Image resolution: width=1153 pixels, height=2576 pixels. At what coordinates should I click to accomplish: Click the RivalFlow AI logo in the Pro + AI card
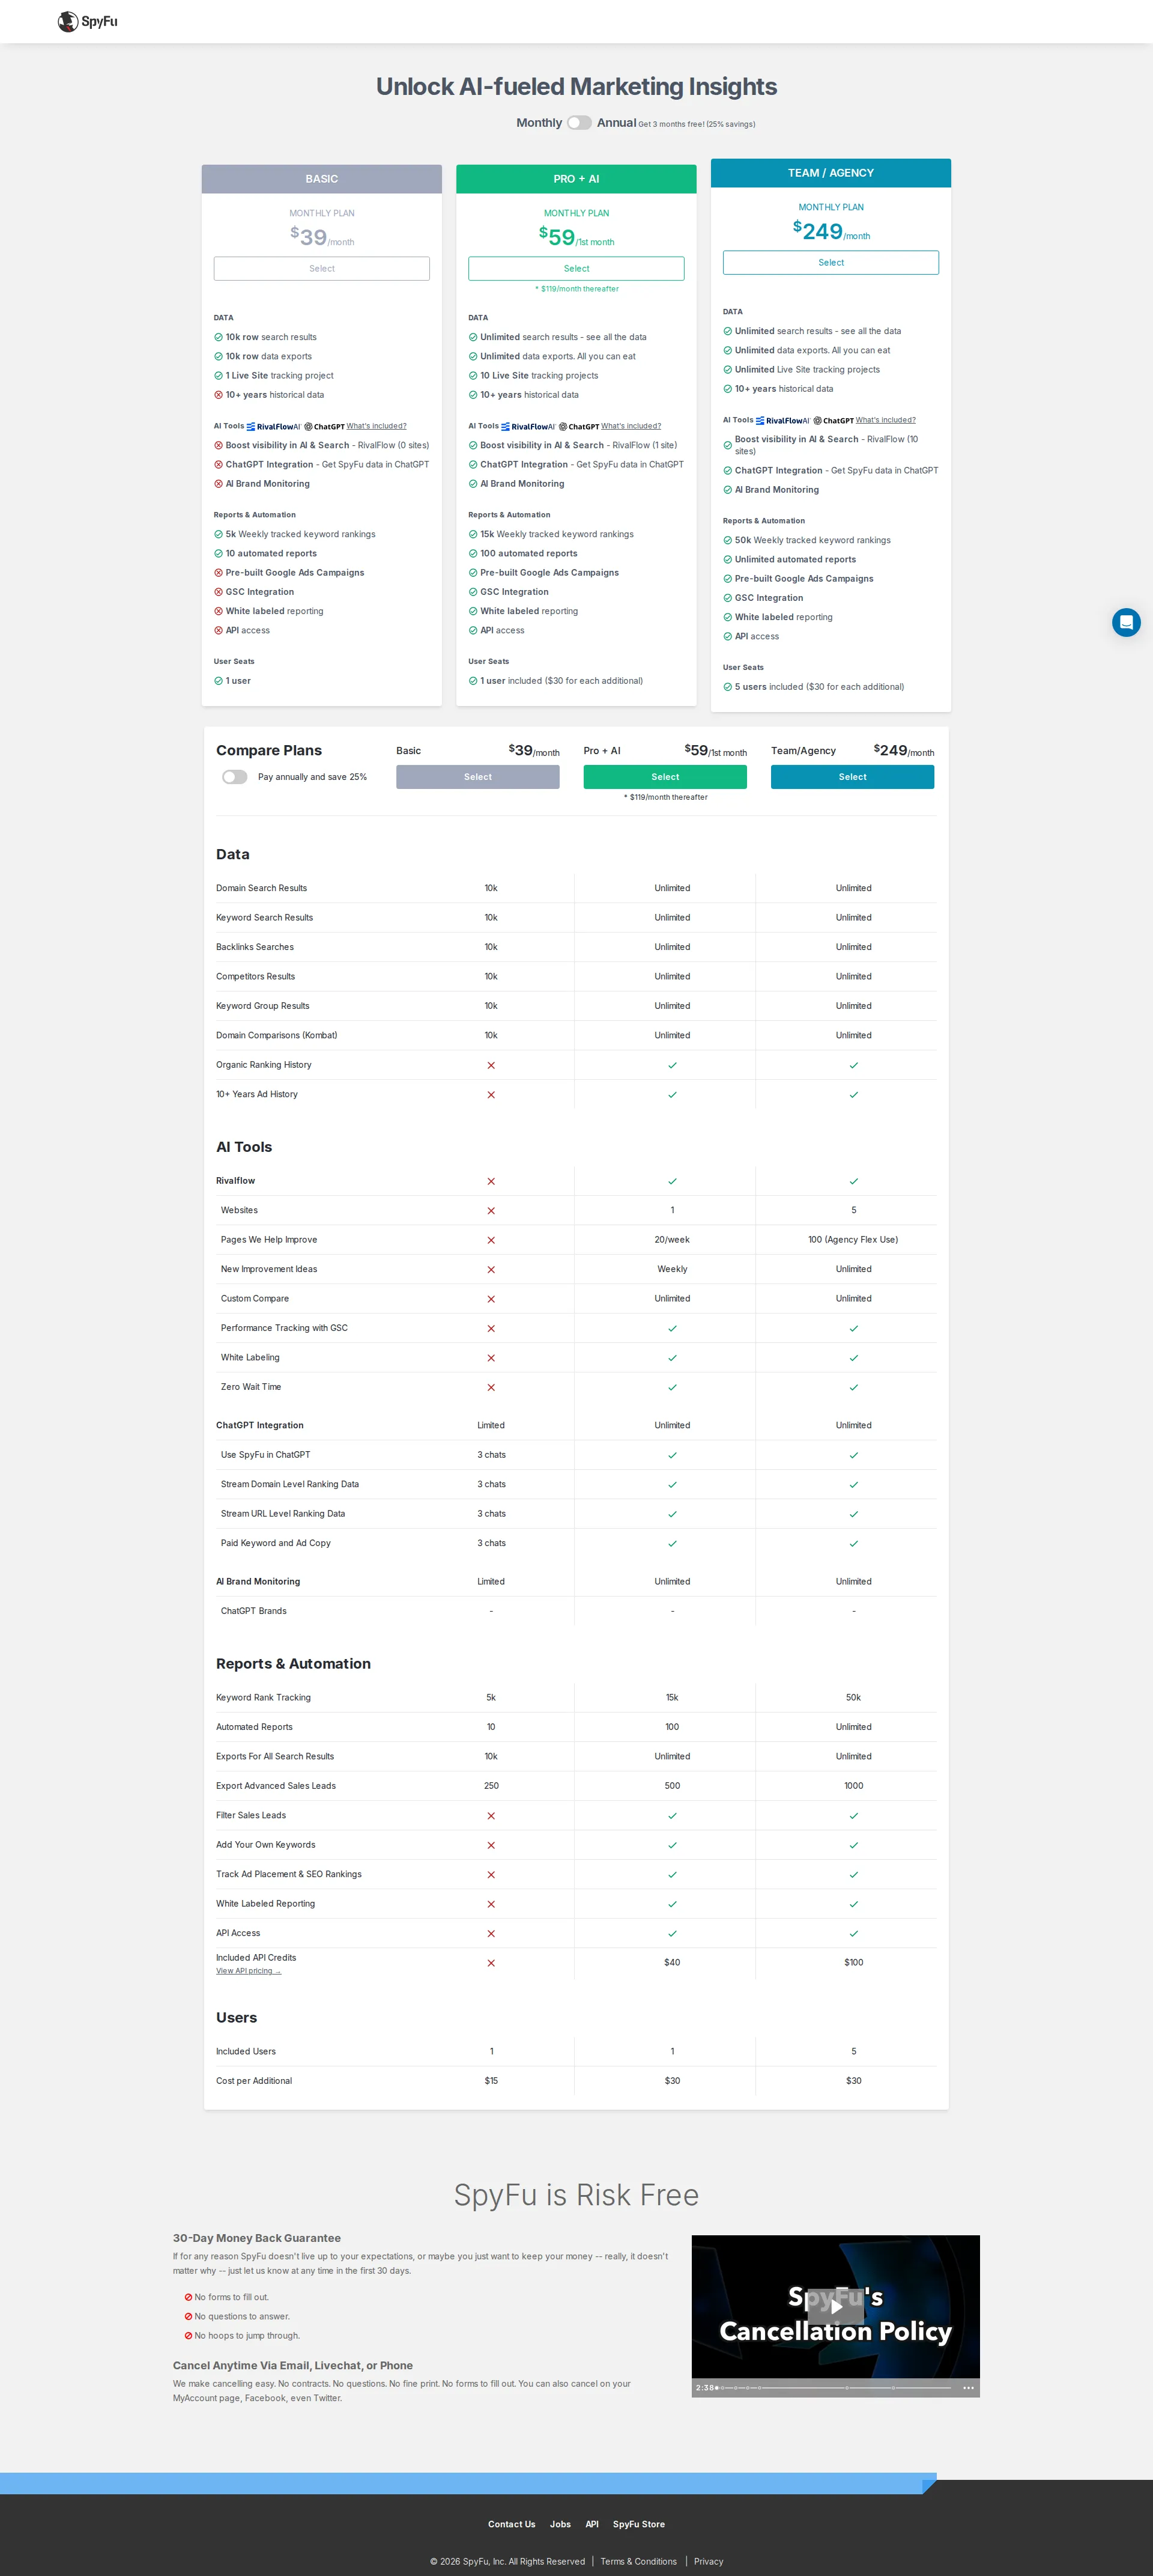(527, 426)
